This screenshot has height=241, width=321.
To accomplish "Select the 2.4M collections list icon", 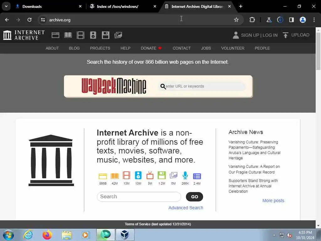I will [197, 176].
